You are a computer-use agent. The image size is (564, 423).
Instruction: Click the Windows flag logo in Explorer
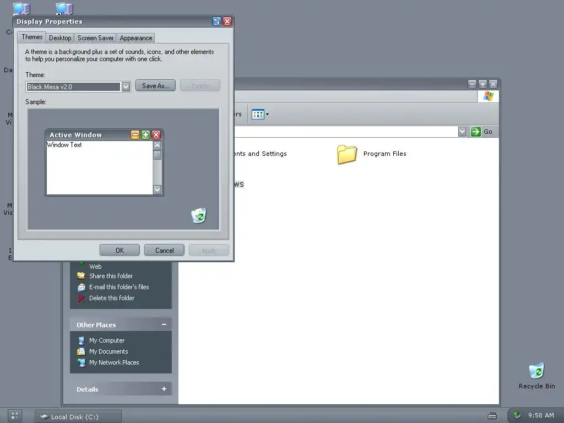[488, 96]
